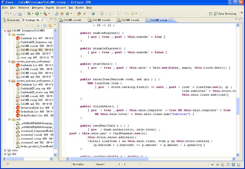Click the Save toolbar icon
Screen dimensions: 245x169
pos(15,14)
